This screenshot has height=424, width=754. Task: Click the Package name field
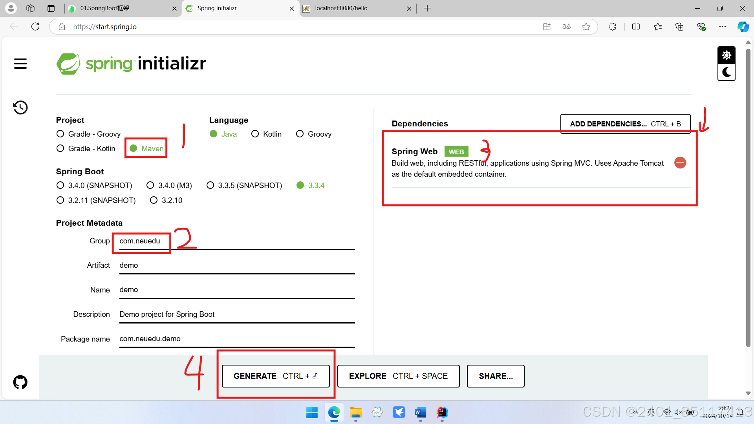(237, 339)
